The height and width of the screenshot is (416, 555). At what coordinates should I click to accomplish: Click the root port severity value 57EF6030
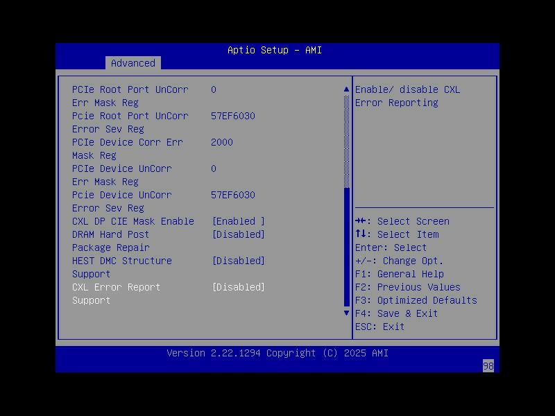pos(233,116)
